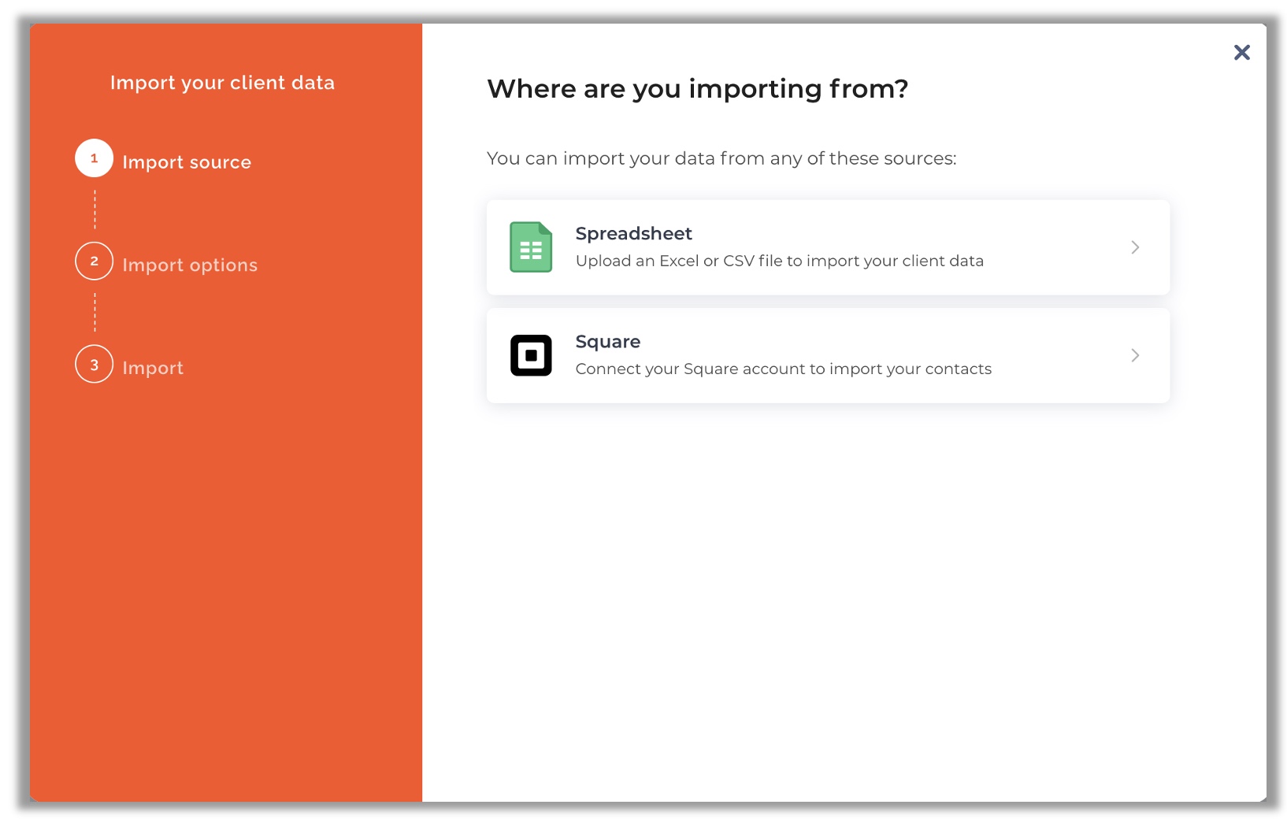The width and height of the screenshot is (1287, 838).
Task: Click 'Connect your Square account' description
Action: pyautogui.click(x=783, y=369)
